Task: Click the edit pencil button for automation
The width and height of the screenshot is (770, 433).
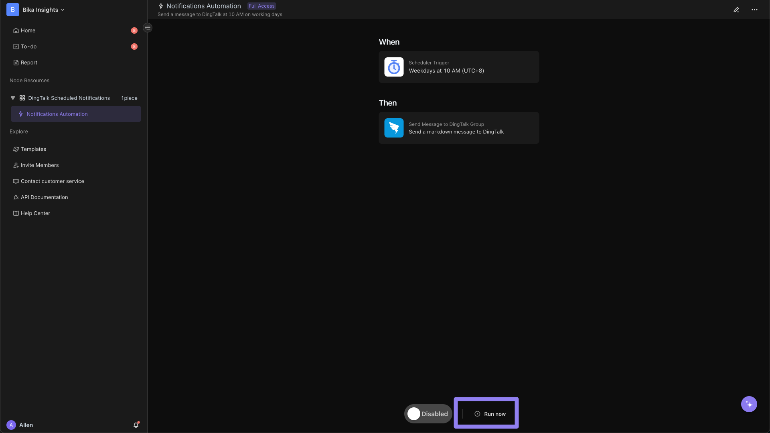Action: [x=736, y=9]
